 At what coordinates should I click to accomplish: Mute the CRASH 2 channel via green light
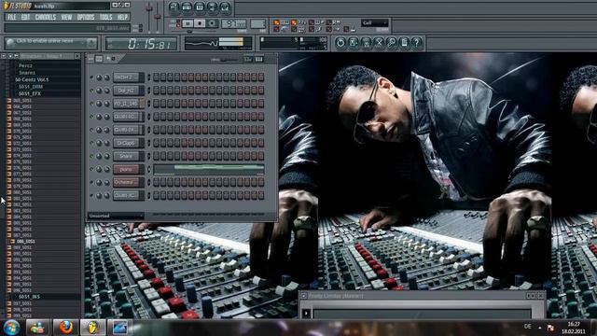click(91, 77)
